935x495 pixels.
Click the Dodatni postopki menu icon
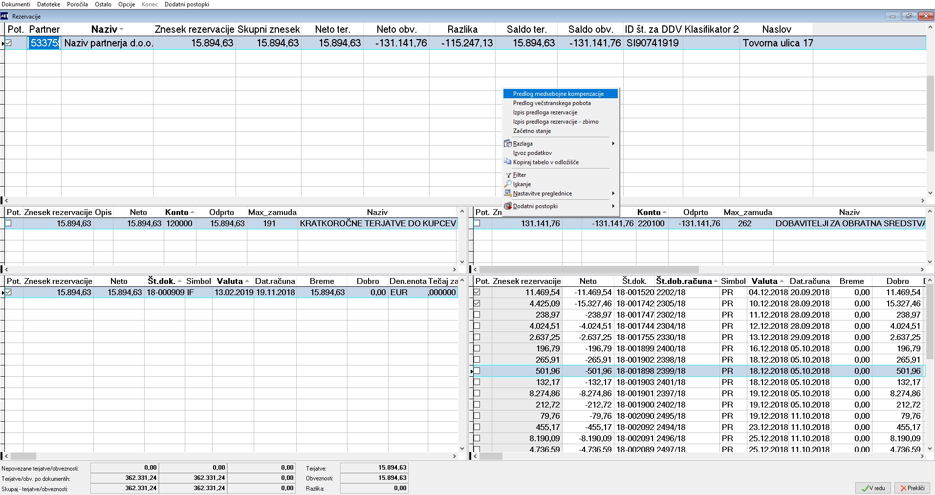click(508, 206)
